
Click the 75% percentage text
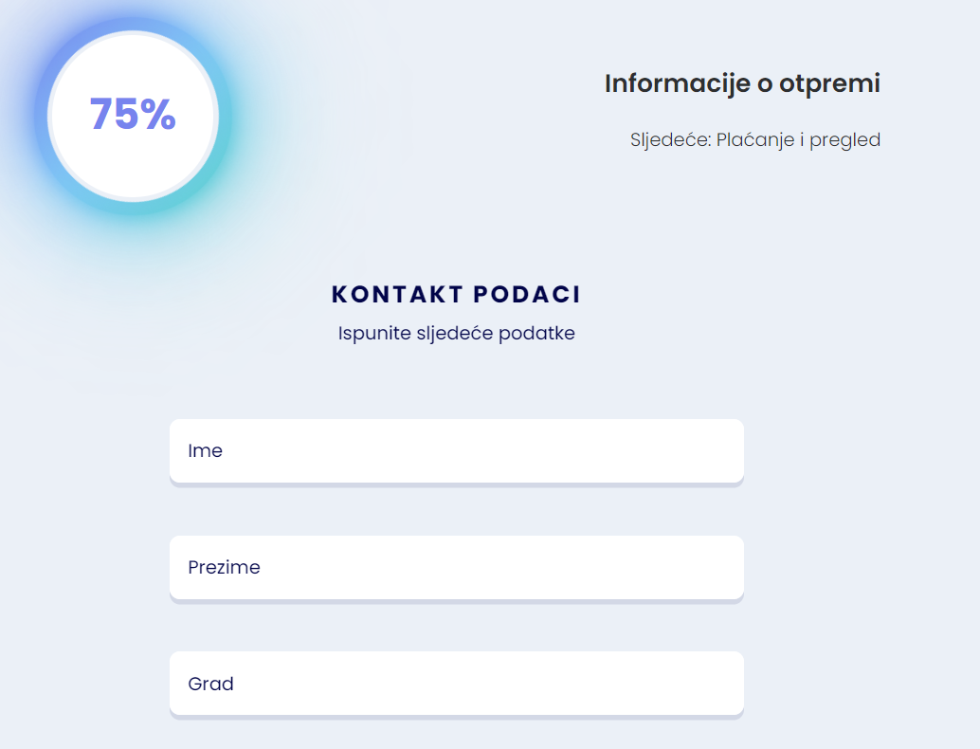(133, 115)
